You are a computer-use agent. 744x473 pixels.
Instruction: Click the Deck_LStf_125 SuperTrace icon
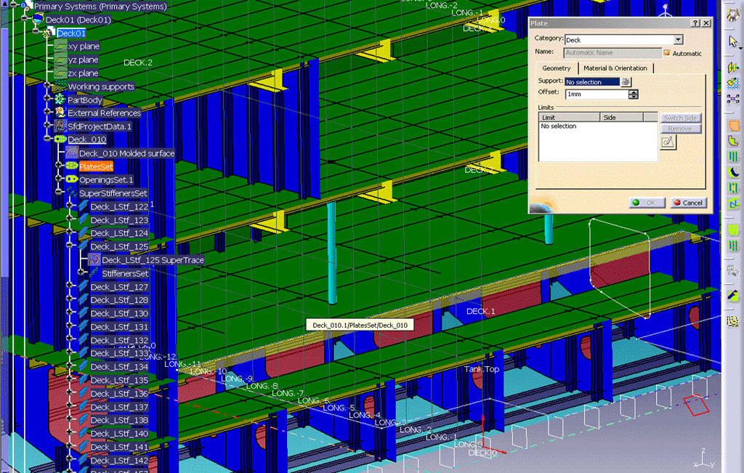tap(94, 259)
